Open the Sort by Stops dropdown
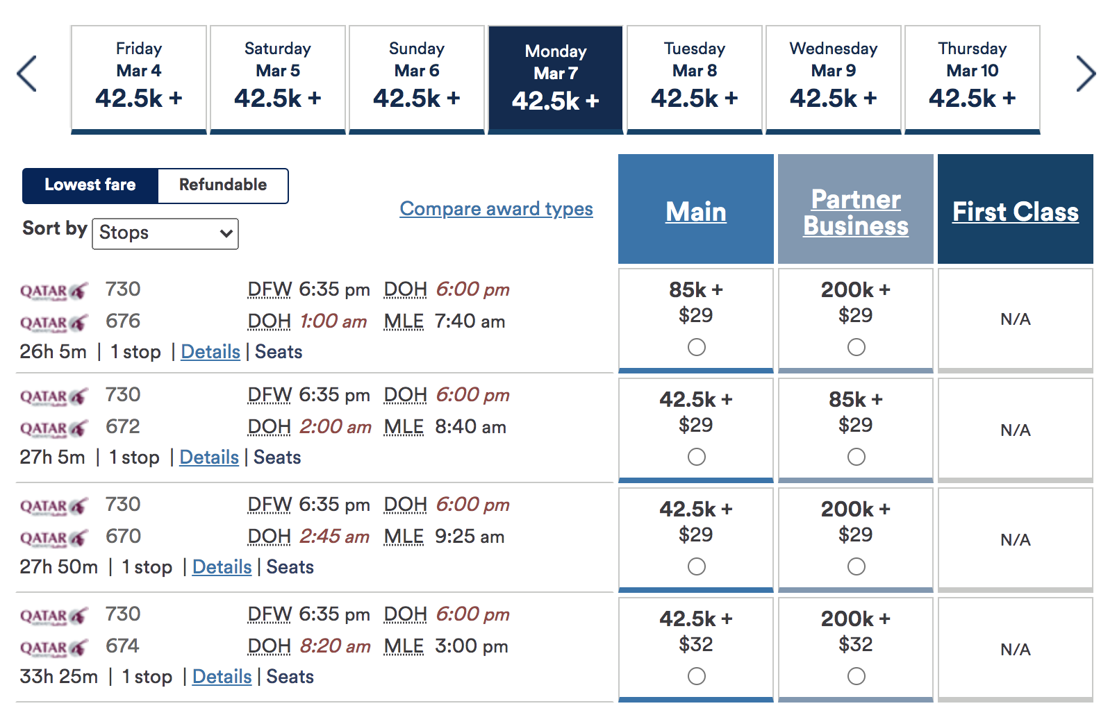 tap(165, 233)
